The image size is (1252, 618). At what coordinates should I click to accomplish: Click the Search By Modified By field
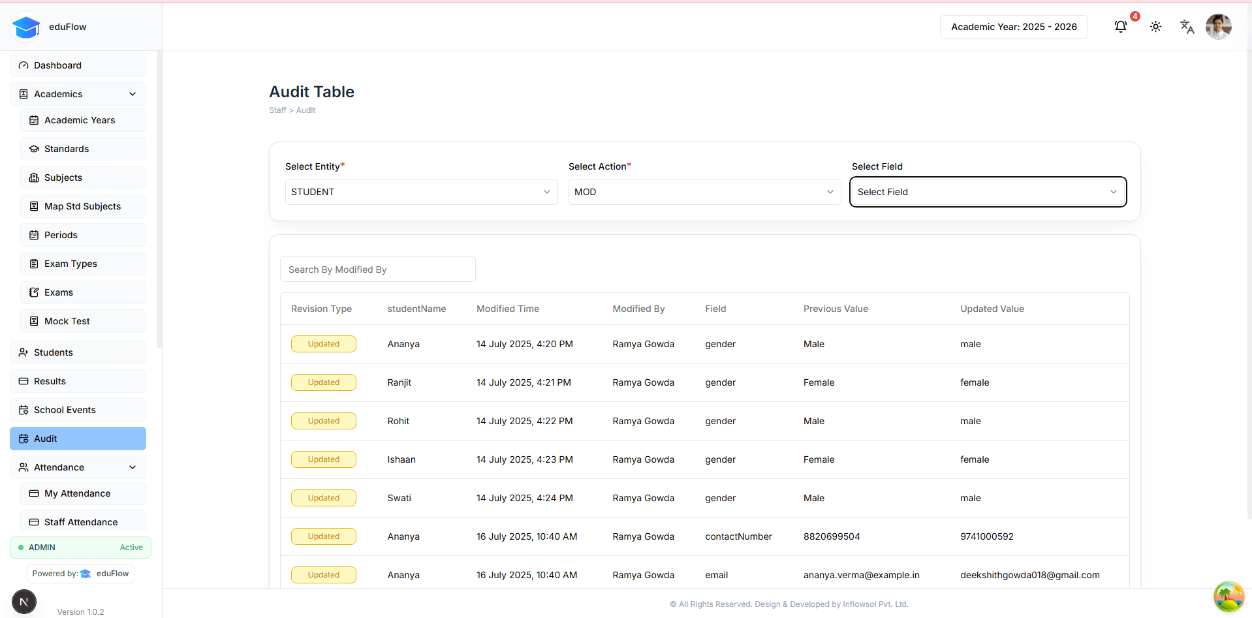(x=377, y=270)
